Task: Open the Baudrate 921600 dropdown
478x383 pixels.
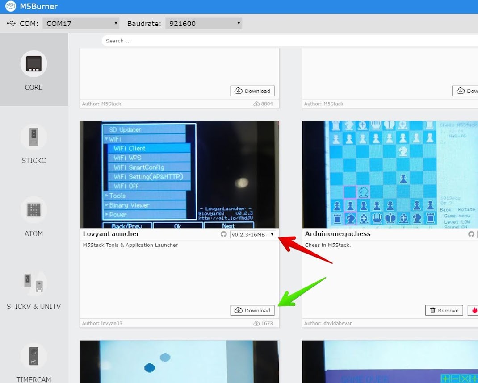Action: [204, 24]
